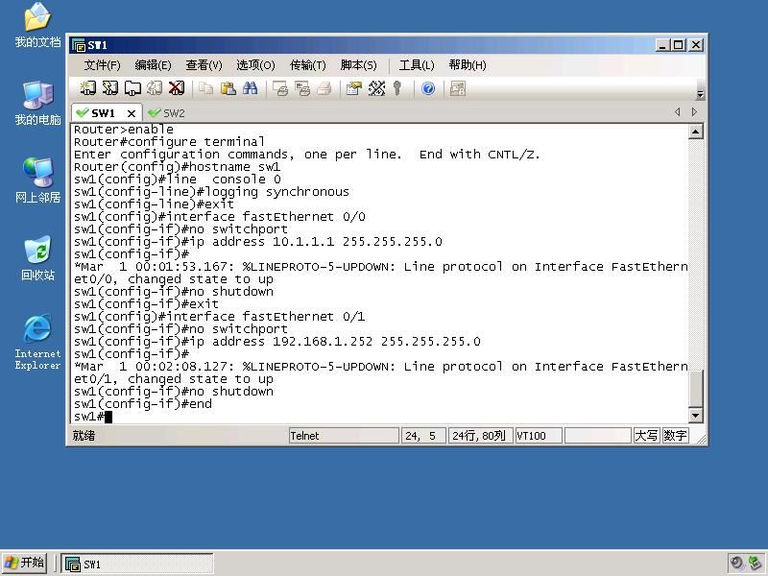The width and height of the screenshot is (768, 576).
Task: Select the SW1 session tab
Action: [101, 113]
